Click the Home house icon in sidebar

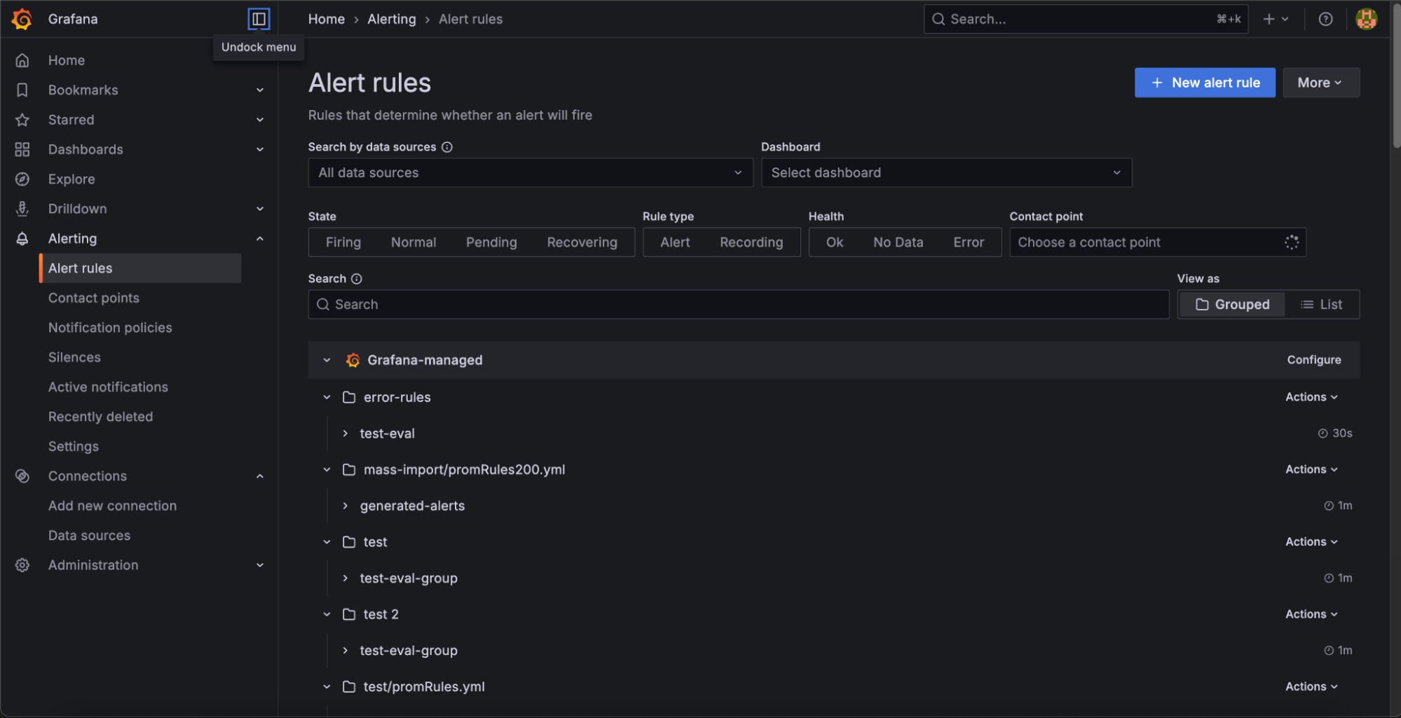tap(22, 60)
